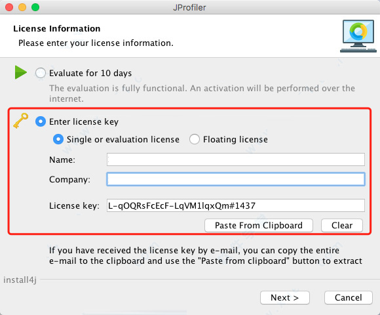
Task: Clear the license information fields
Action: (x=342, y=226)
